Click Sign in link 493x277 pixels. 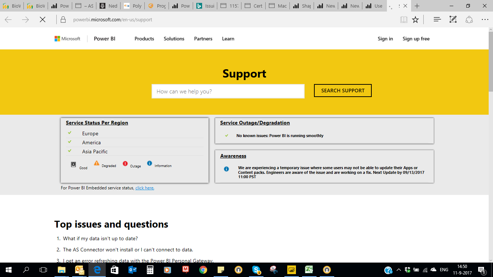point(385,39)
